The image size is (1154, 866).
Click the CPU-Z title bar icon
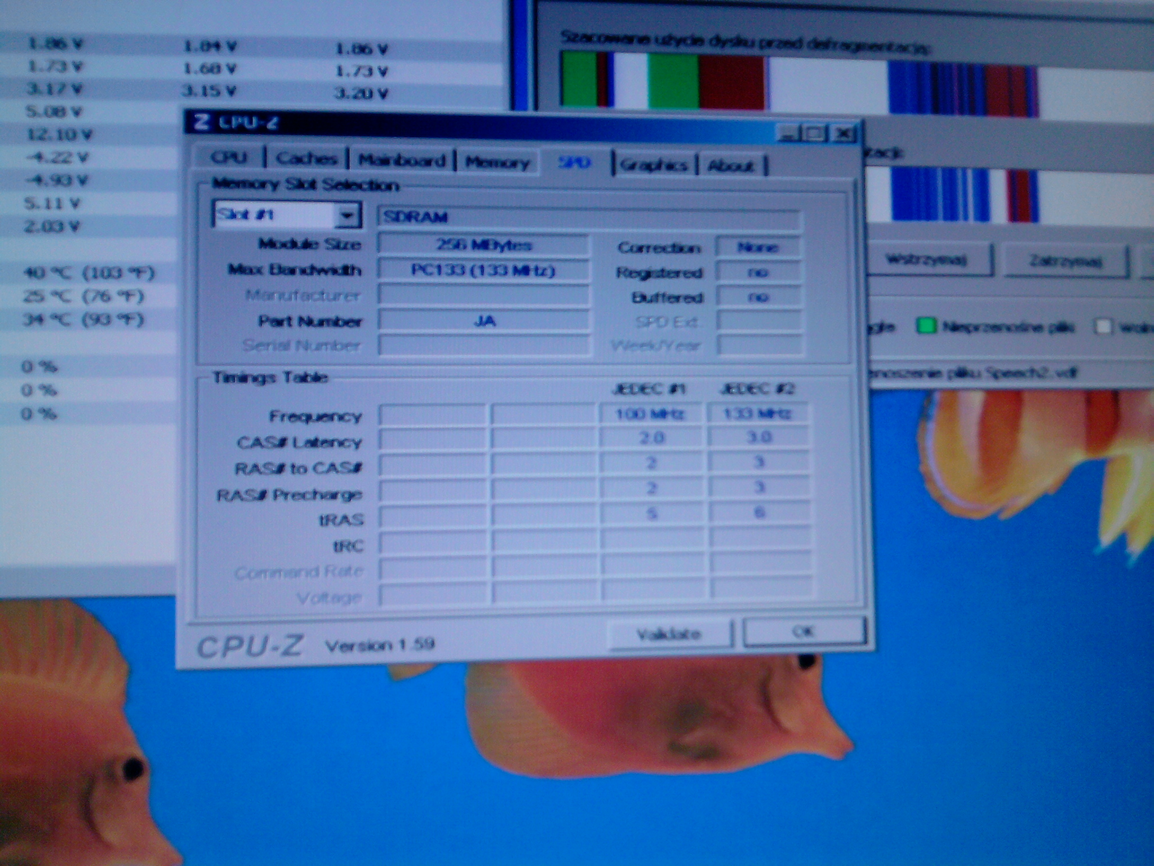click(201, 121)
